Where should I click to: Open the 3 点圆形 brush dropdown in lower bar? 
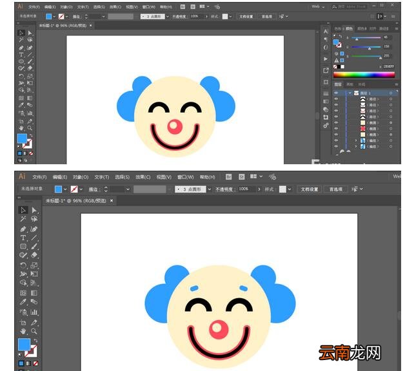[210, 189]
